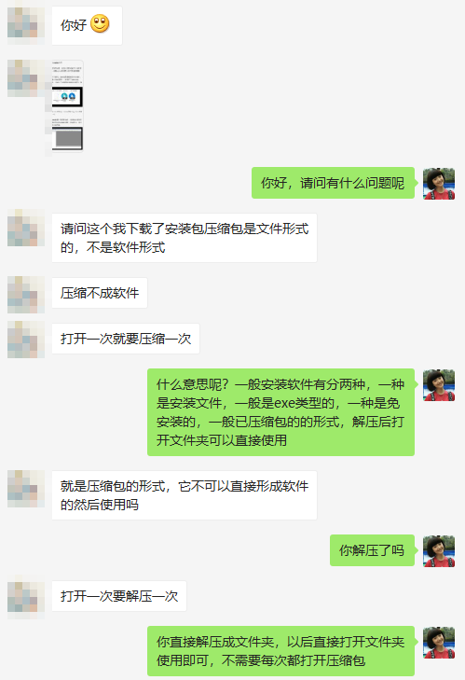Image resolution: width=465 pixels, height=680 pixels.
Task: Click the message starting '就是压缩包的形式'
Action: pos(185,495)
